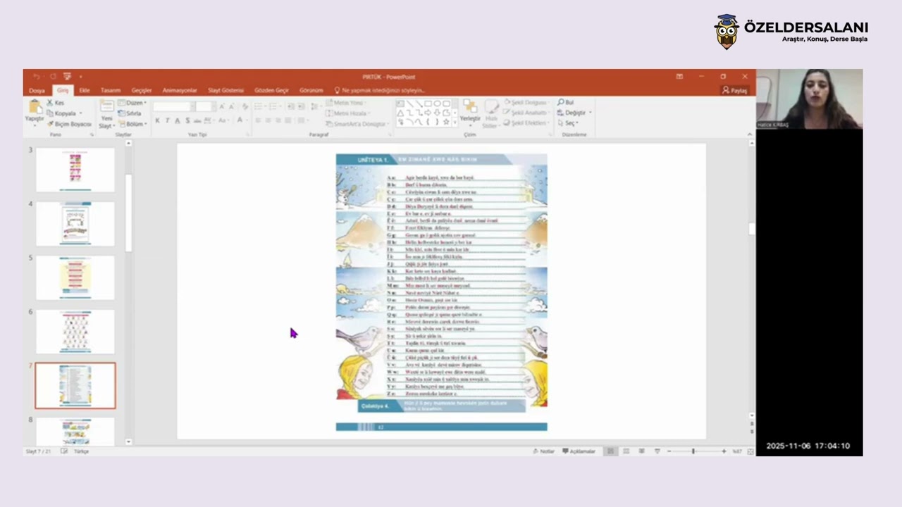Click the Kes (cut) scissors icon
902x507 pixels.
[x=50, y=103]
